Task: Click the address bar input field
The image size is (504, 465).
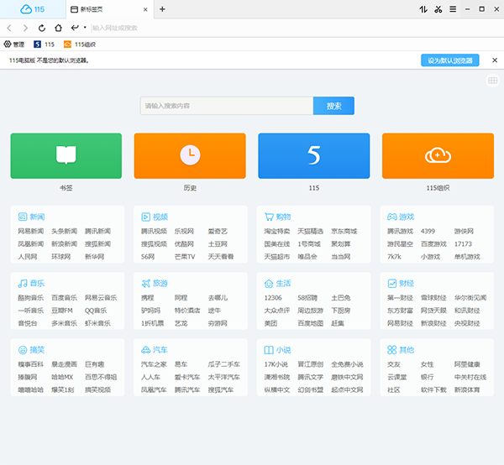Action: 252,28
